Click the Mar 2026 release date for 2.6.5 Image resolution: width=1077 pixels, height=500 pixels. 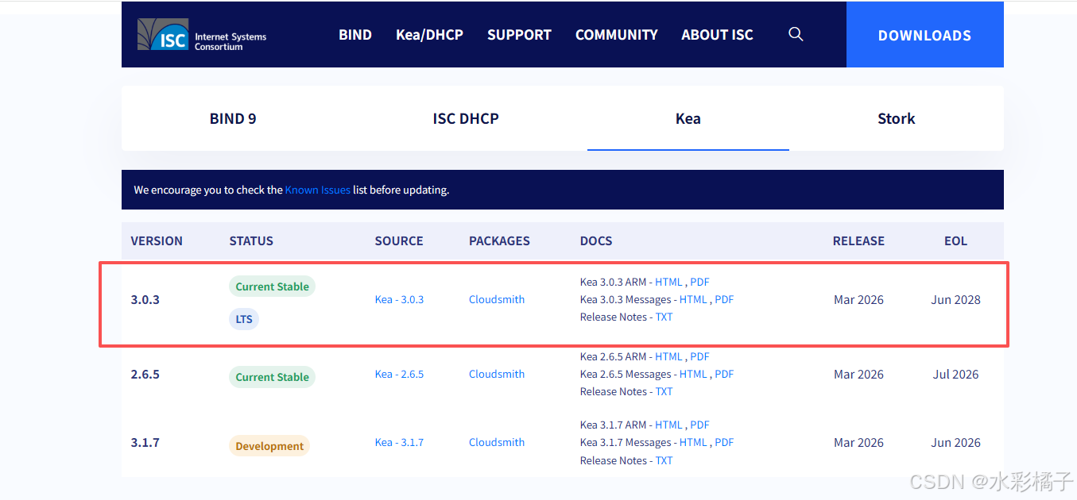point(858,374)
